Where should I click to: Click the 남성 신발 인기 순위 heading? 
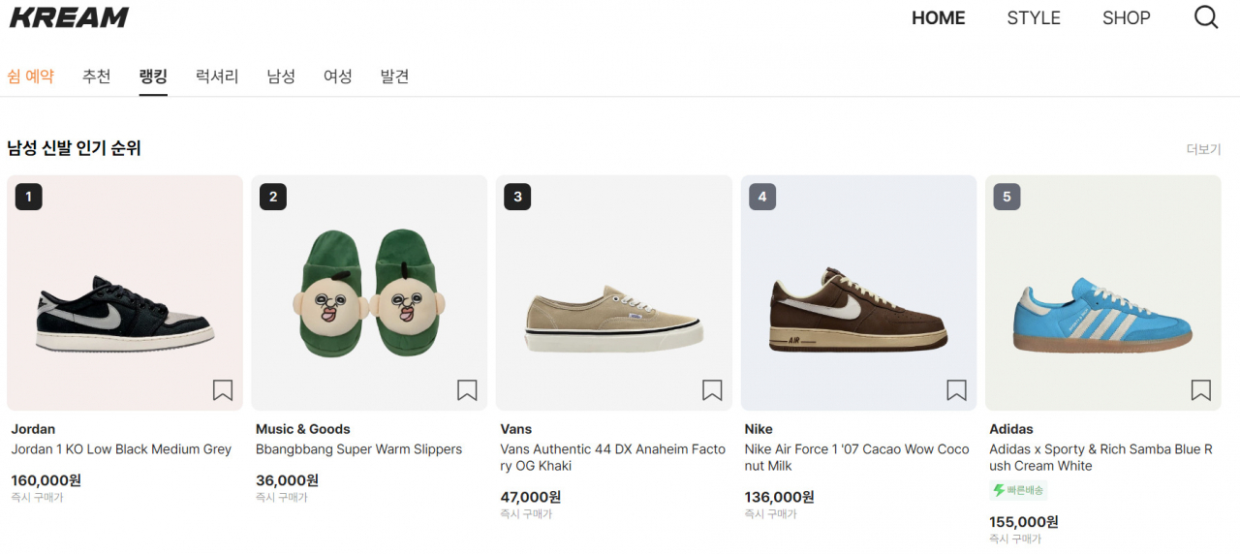(74, 148)
